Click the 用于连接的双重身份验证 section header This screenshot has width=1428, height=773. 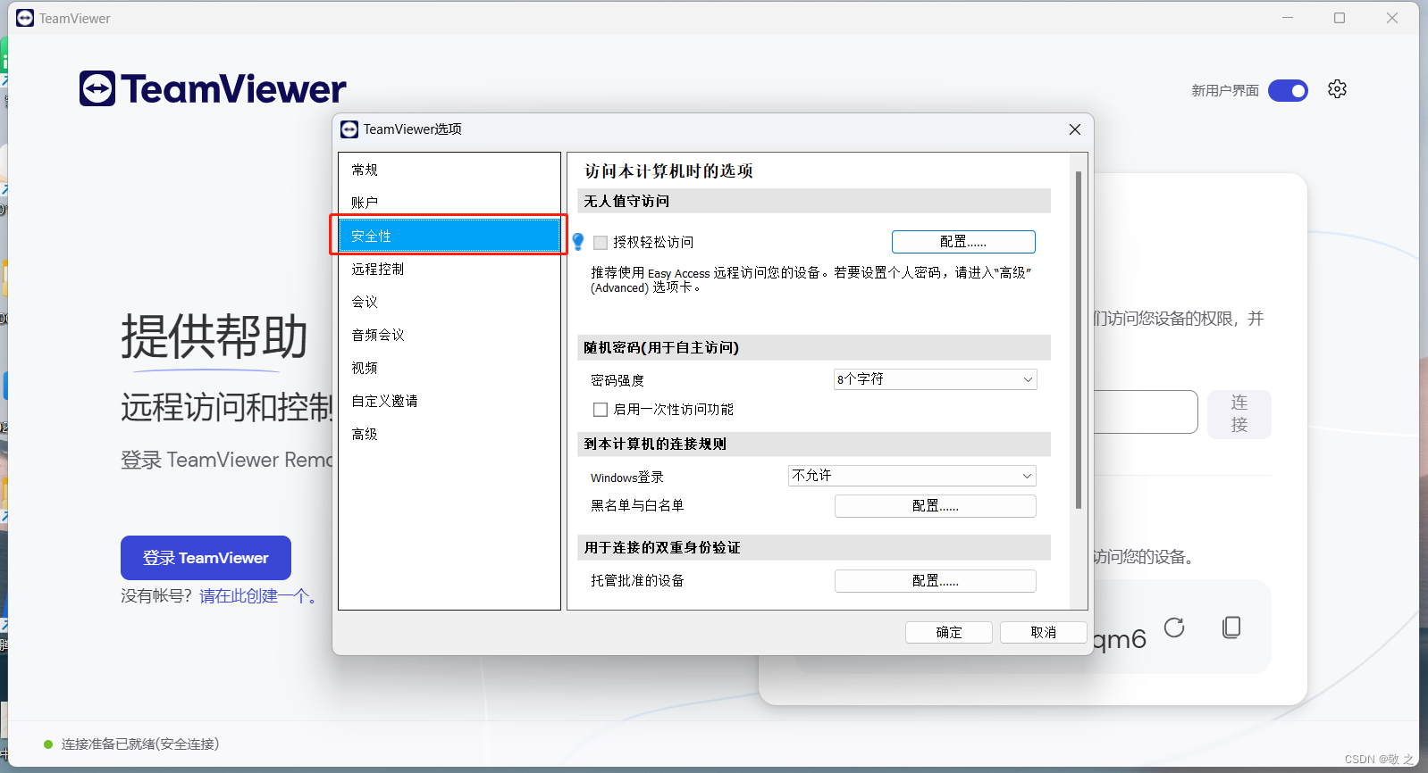tap(814, 547)
